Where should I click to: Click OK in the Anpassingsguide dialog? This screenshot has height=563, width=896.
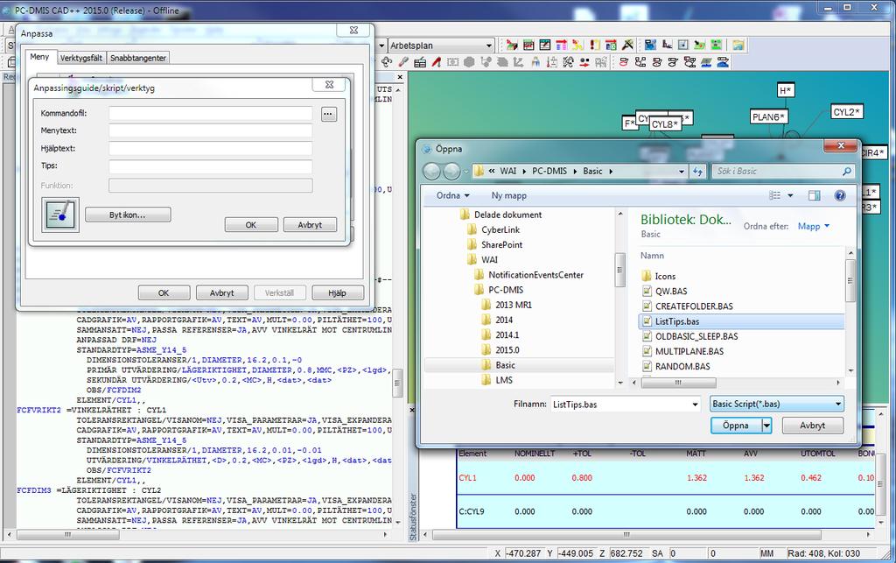pyautogui.click(x=251, y=225)
